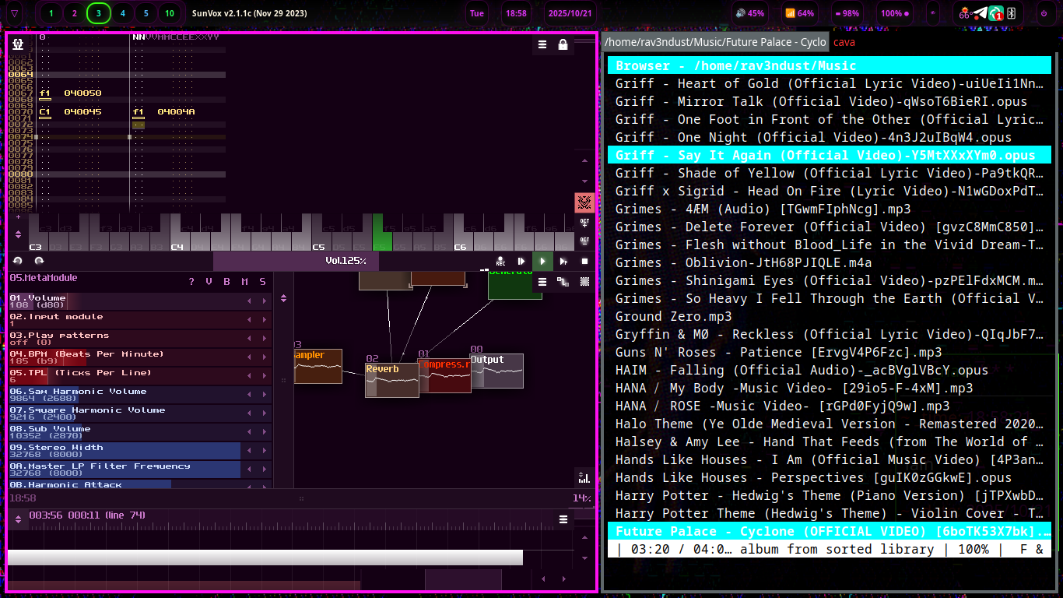Click the play-from-pattern icon next to Play
This screenshot has height=598, width=1063.
coord(563,261)
